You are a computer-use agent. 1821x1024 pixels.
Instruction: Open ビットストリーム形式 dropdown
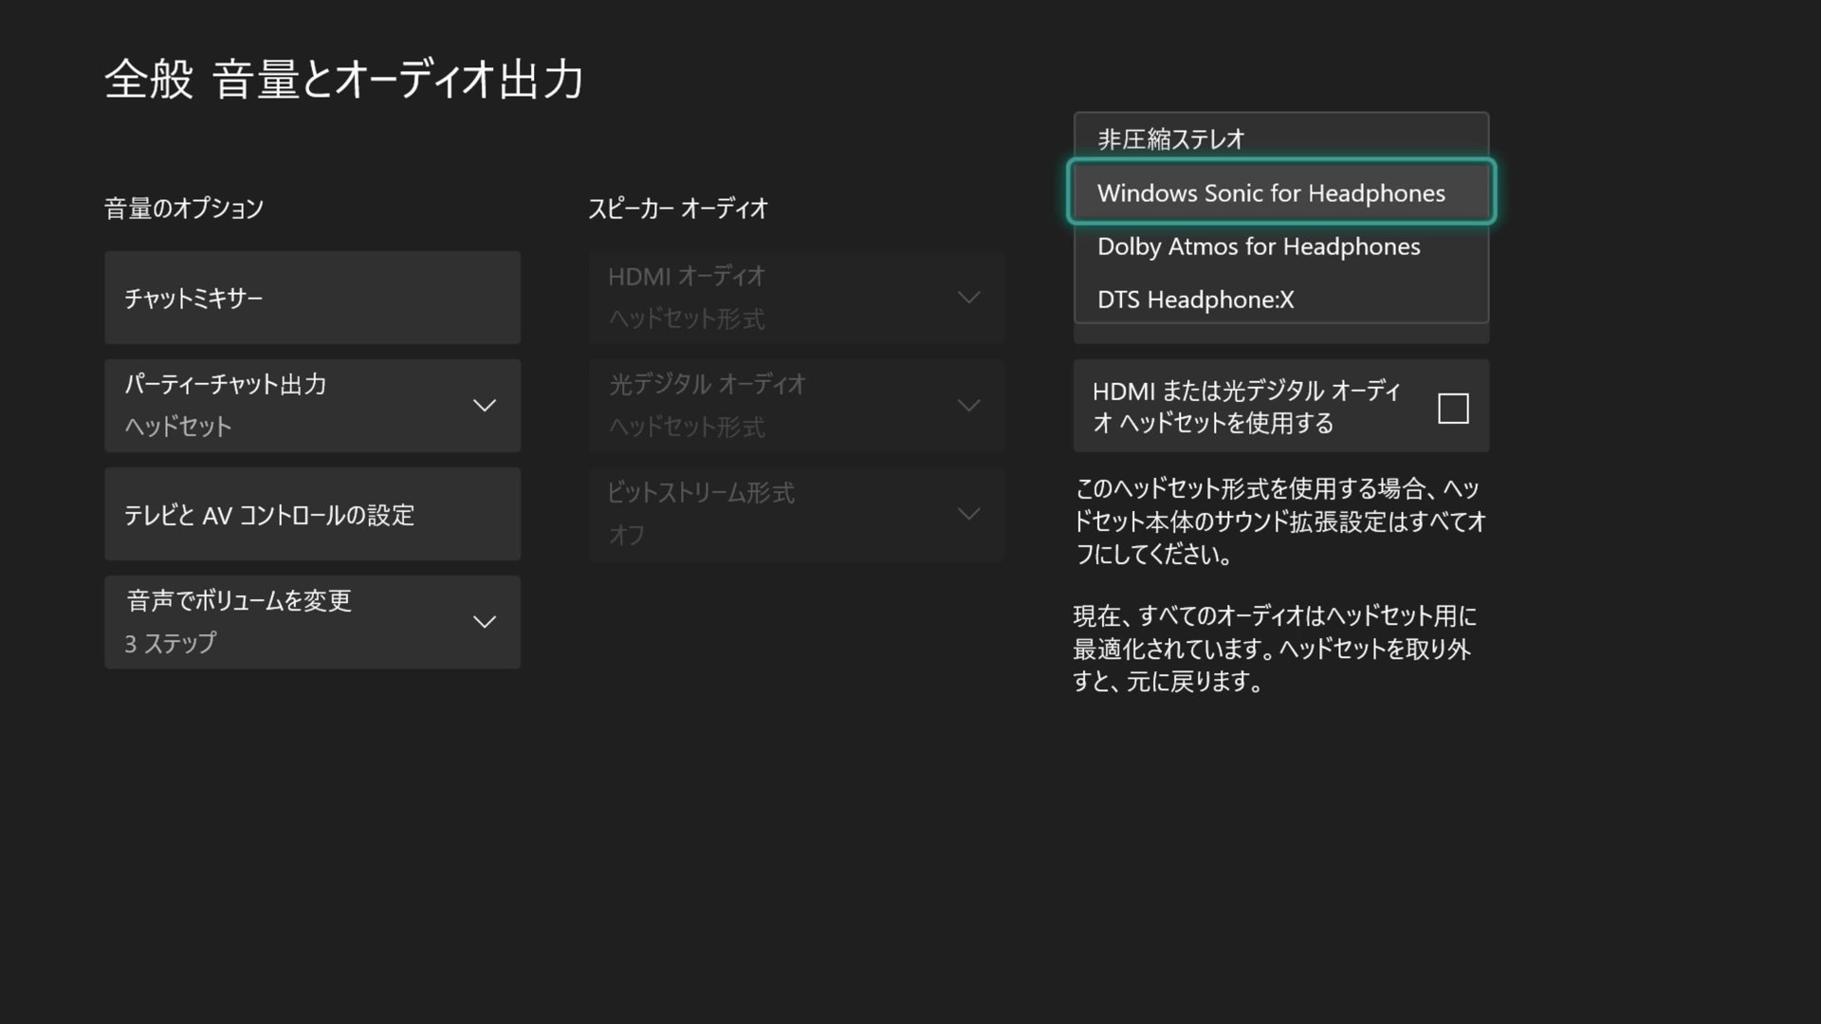(797, 514)
